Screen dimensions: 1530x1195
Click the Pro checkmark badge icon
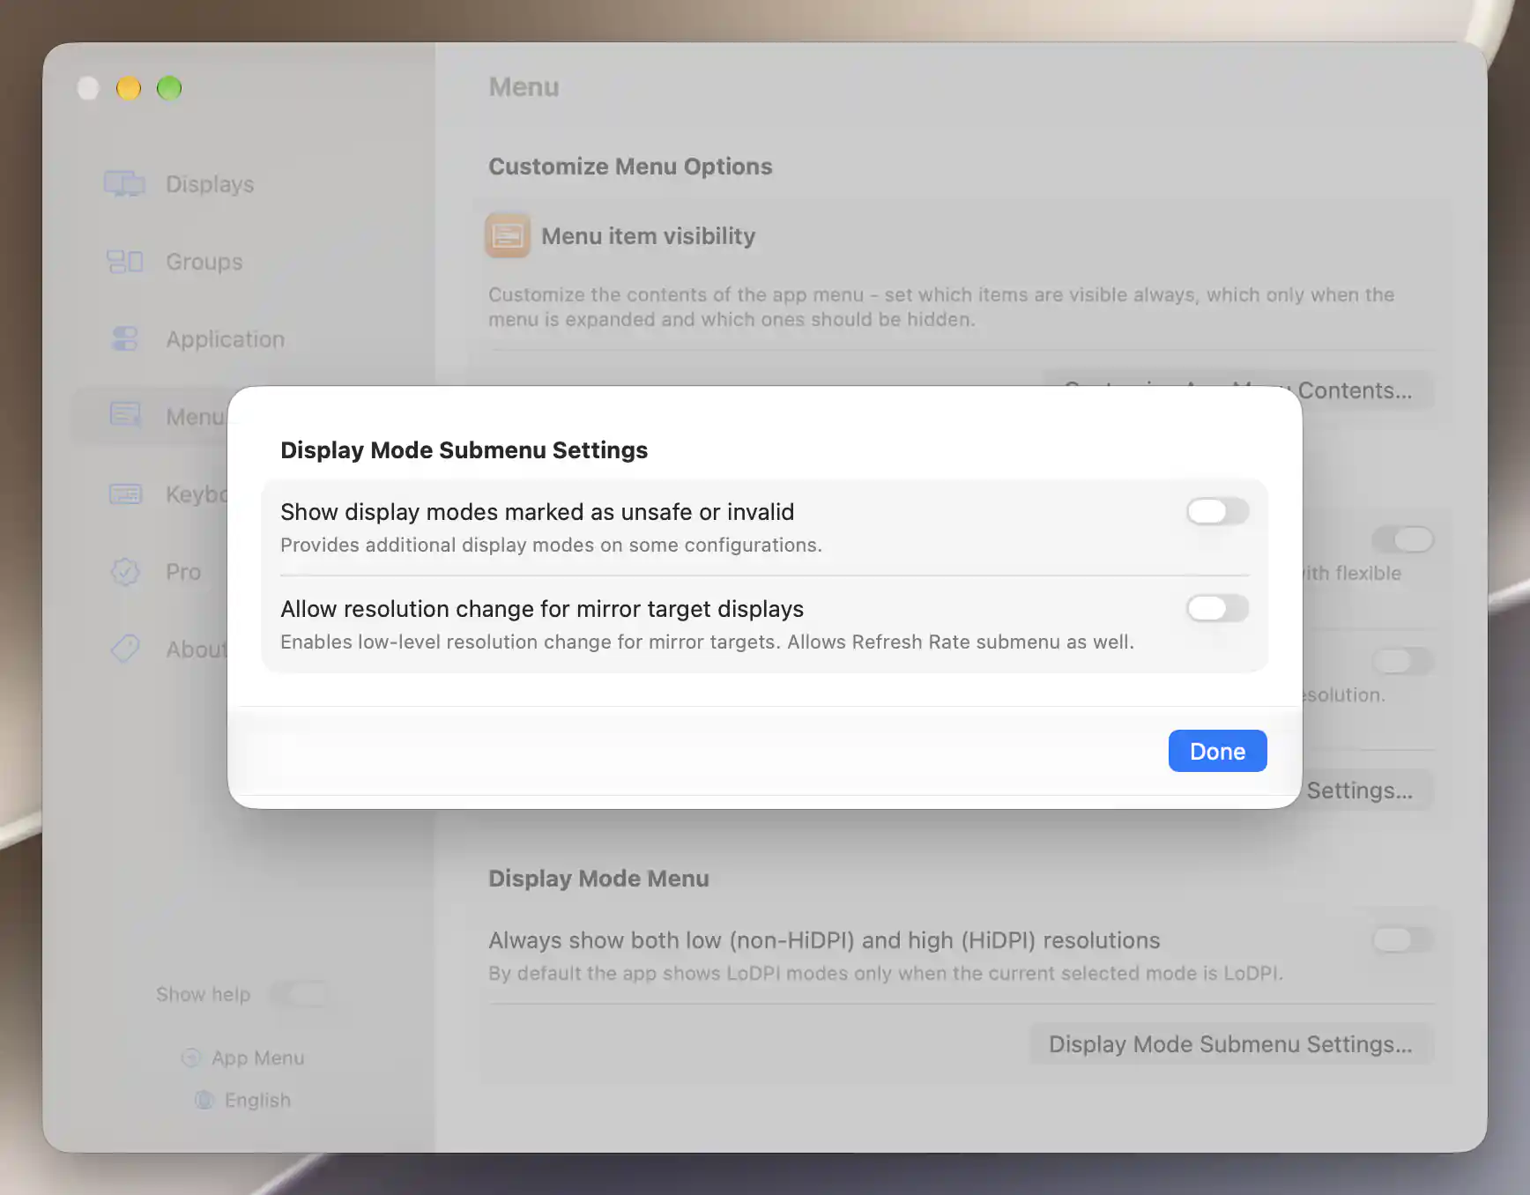point(125,572)
